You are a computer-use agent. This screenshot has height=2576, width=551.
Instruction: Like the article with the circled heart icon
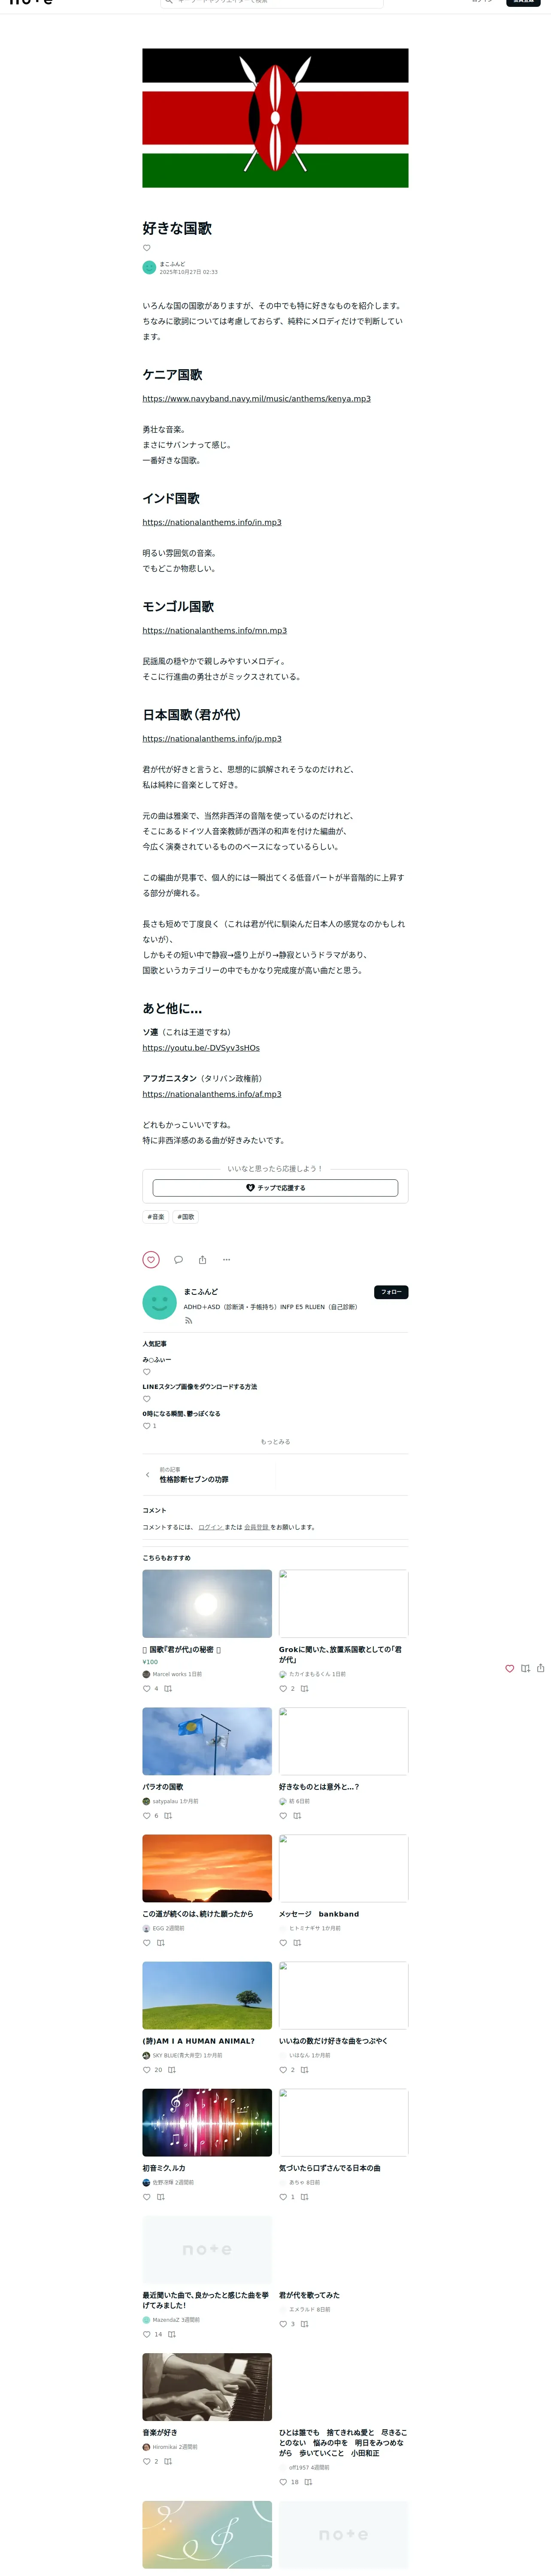(151, 1259)
